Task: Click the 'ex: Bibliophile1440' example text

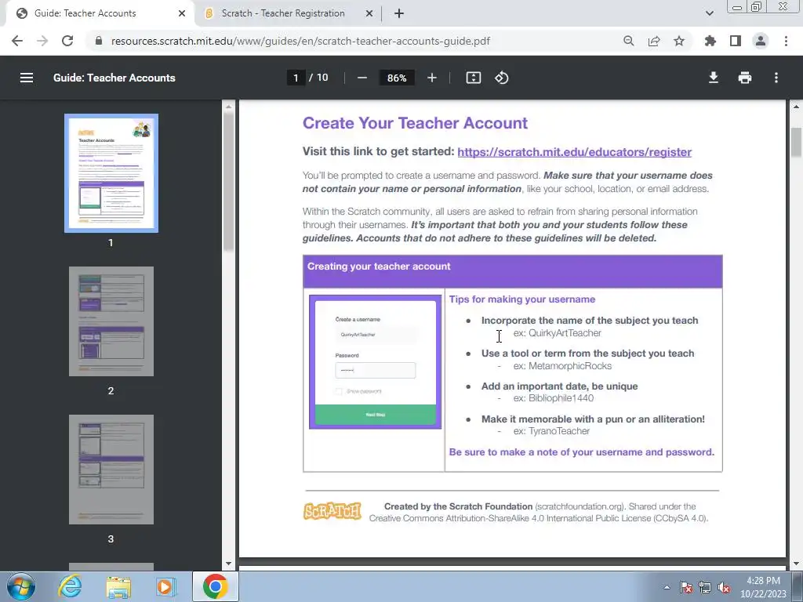Action: pos(554,398)
